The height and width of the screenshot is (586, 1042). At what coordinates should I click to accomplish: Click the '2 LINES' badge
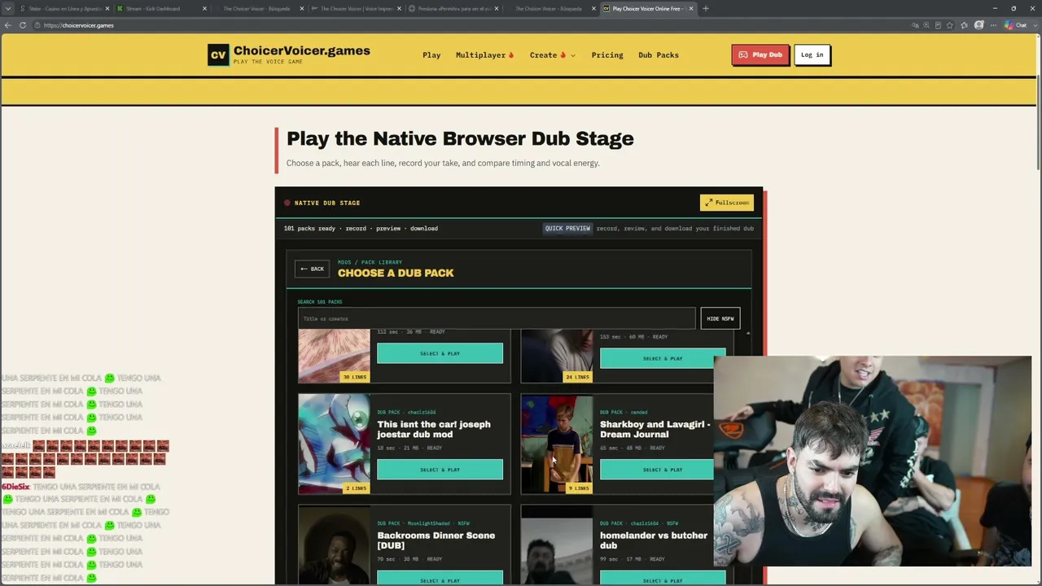(356, 488)
